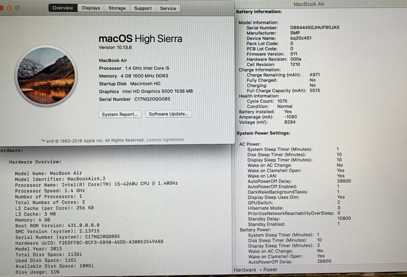
Task: Click the grayed zoom button in About window
Action: pyautogui.click(x=17, y=8)
